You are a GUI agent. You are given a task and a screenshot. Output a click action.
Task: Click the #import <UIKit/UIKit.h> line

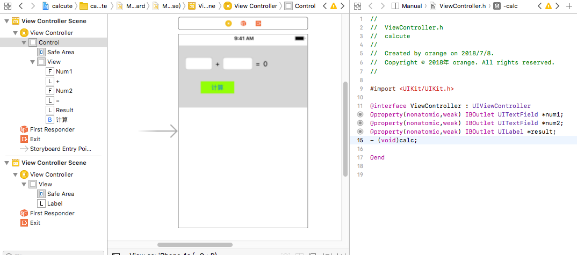[x=412, y=89]
